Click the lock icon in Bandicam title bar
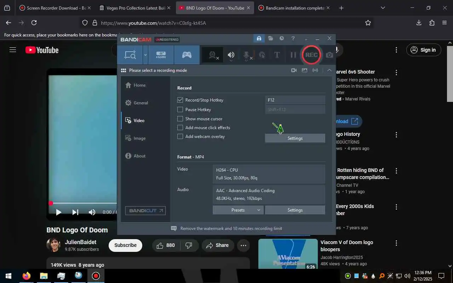This screenshot has height=283, width=453. (259, 38)
